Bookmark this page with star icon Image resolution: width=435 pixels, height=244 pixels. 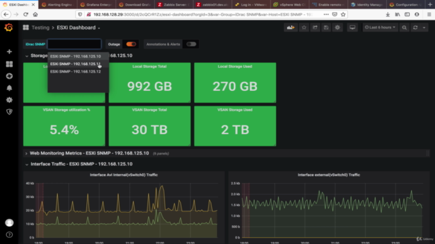click(343, 14)
